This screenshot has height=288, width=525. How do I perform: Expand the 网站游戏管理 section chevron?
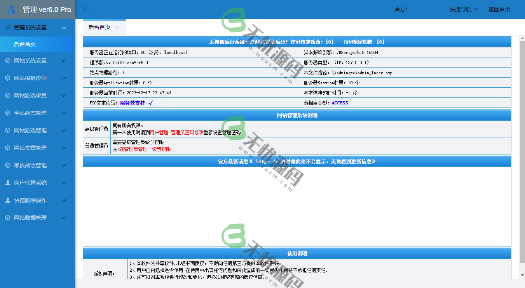tap(63, 130)
